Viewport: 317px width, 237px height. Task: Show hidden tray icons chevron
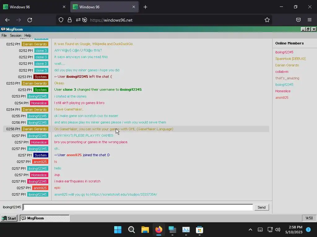click(x=250, y=230)
